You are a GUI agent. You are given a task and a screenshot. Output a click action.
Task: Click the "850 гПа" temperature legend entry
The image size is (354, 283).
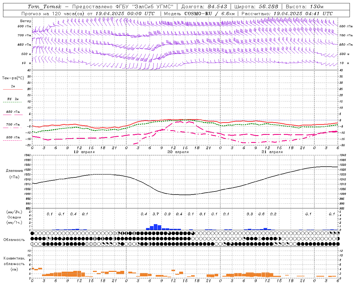pyautogui.click(x=13, y=112)
